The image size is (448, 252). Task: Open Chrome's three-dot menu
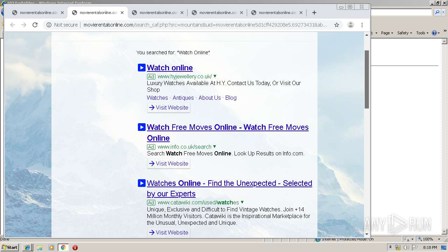362,25
